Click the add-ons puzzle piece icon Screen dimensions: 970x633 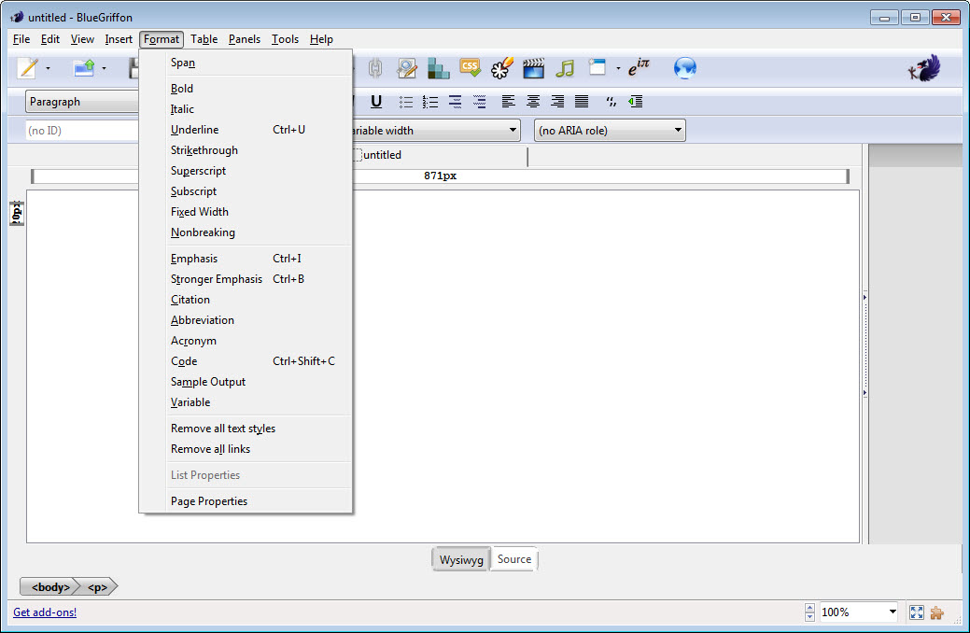[x=936, y=612]
